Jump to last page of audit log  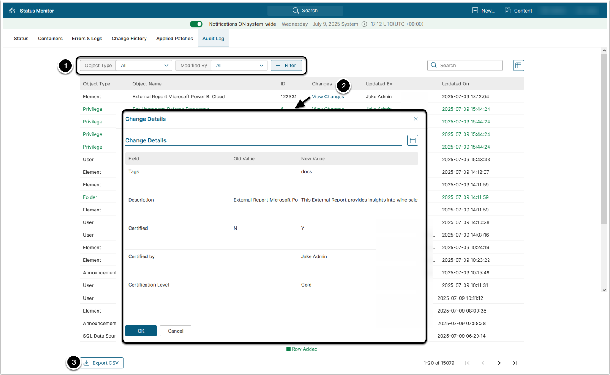click(515, 363)
